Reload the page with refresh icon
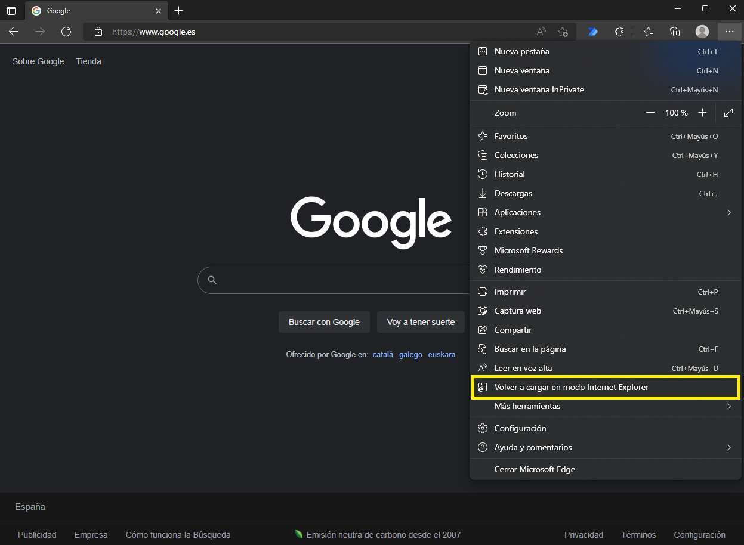The width and height of the screenshot is (744, 545). coord(66,32)
